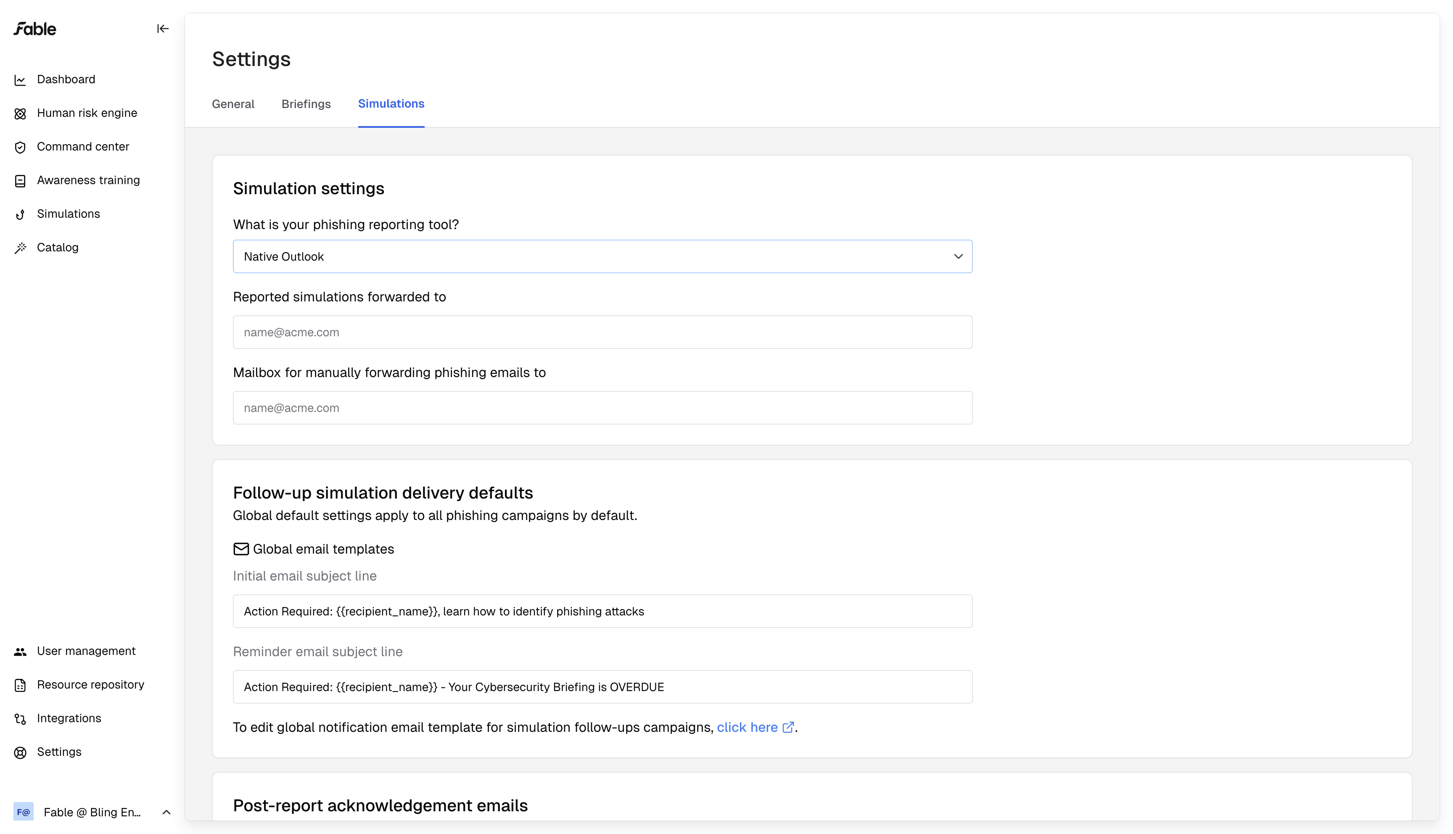Open Simulations in the sidebar

point(68,214)
